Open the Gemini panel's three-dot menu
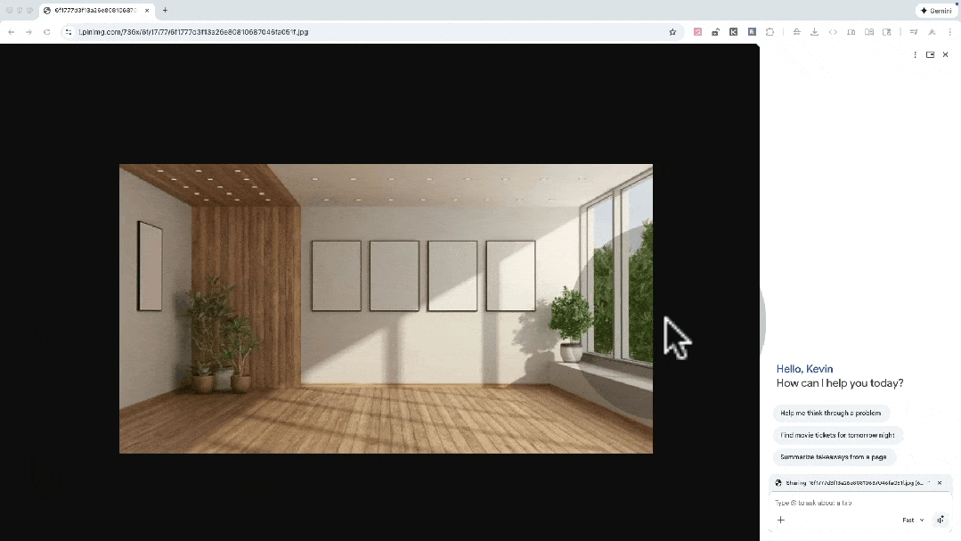The height and width of the screenshot is (541, 961). (x=915, y=54)
